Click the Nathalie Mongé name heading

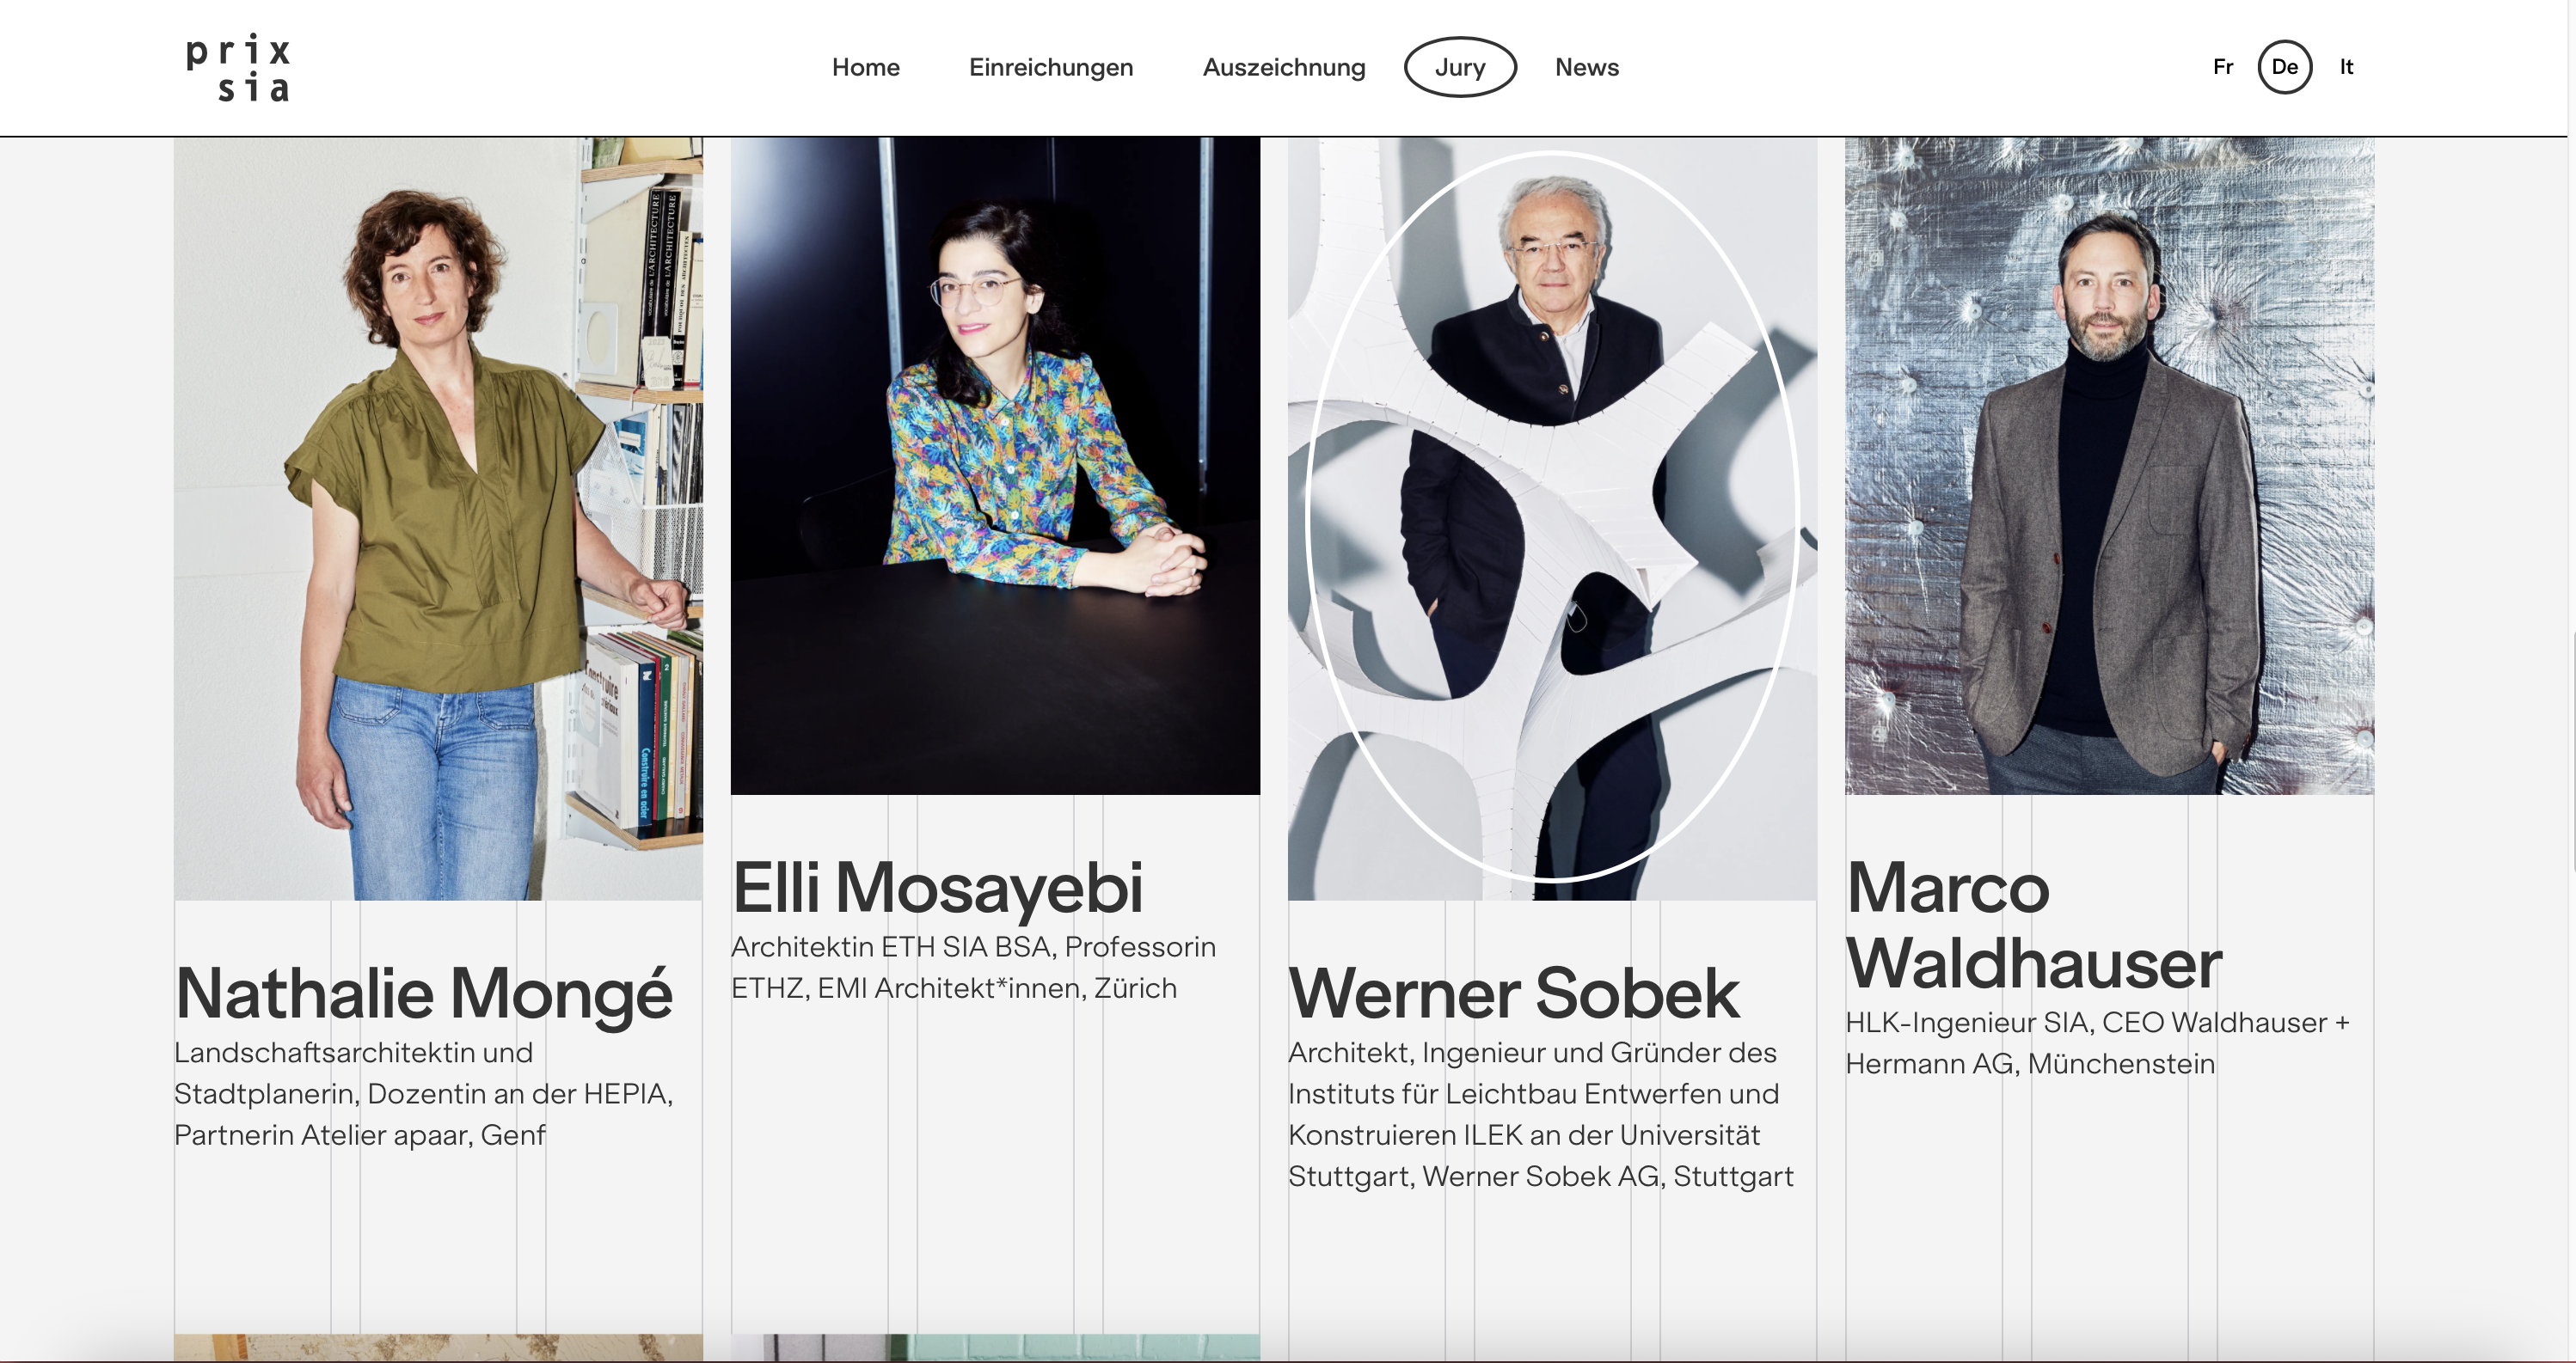click(x=424, y=993)
